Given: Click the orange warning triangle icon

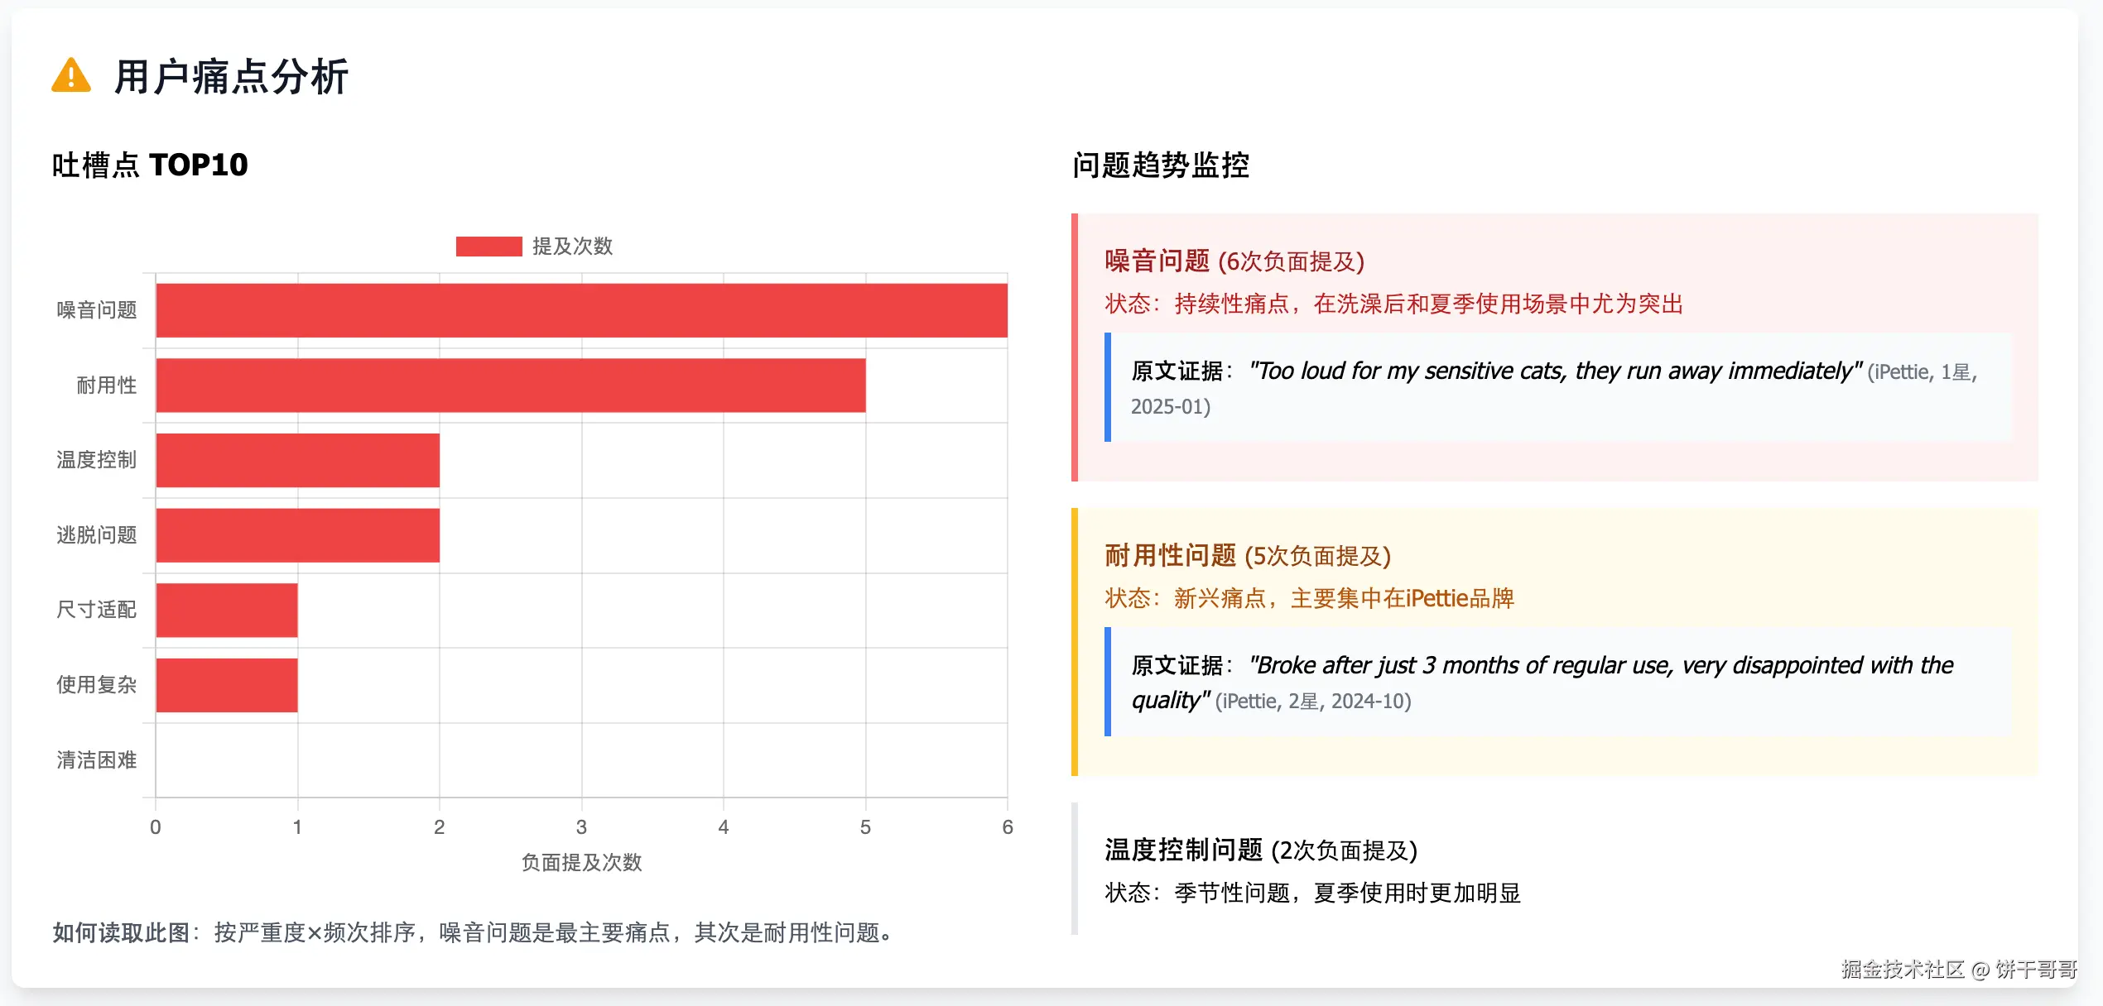Looking at the screenshot, I should click(71, 76).
